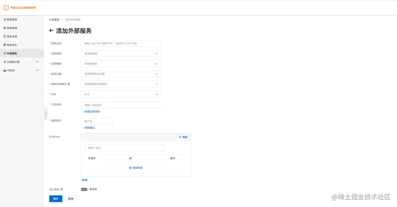Focus the 服务端口 port number field

[97, 121]
